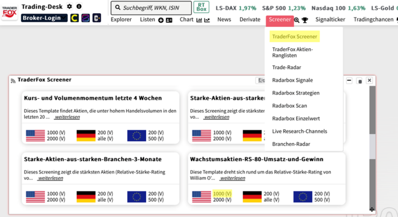Open Trading-Desk info icon
This screenshot has height=217, width=398.
[x=79, y=7]
